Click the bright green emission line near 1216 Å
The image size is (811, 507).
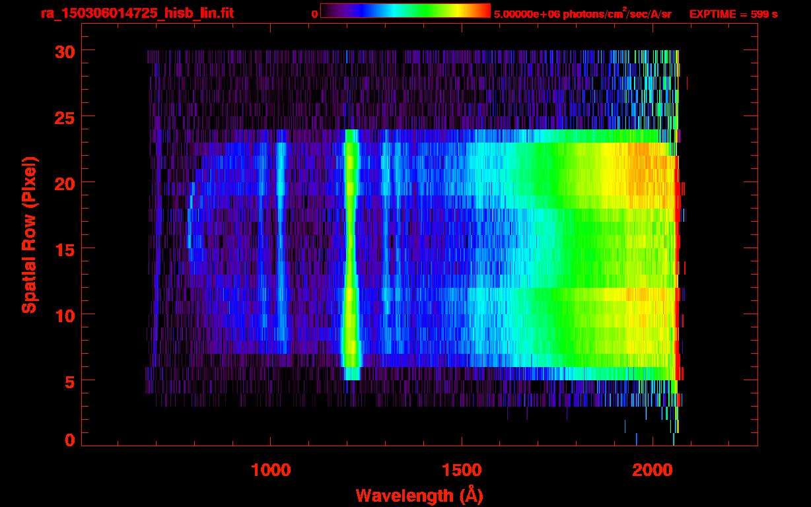pyautogui.click(x=351, y=254)
